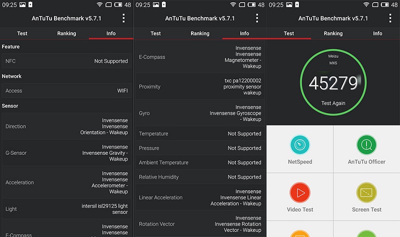400x237 pixels.
Task: Select the Gyro sensor row
Action: coord(200,113)
